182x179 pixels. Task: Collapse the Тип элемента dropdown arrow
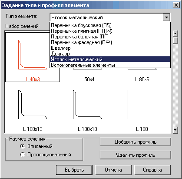click(x=166, y=17)
